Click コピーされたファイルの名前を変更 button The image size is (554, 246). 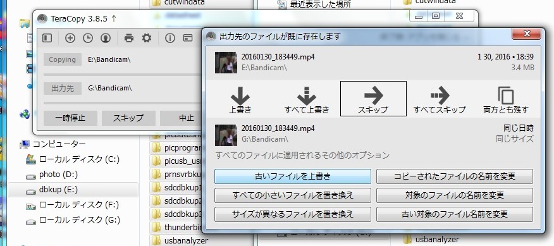454,176
